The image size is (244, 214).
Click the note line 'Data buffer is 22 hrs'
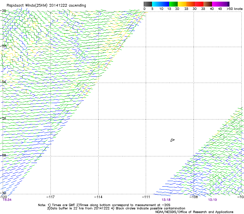point(116,208)
